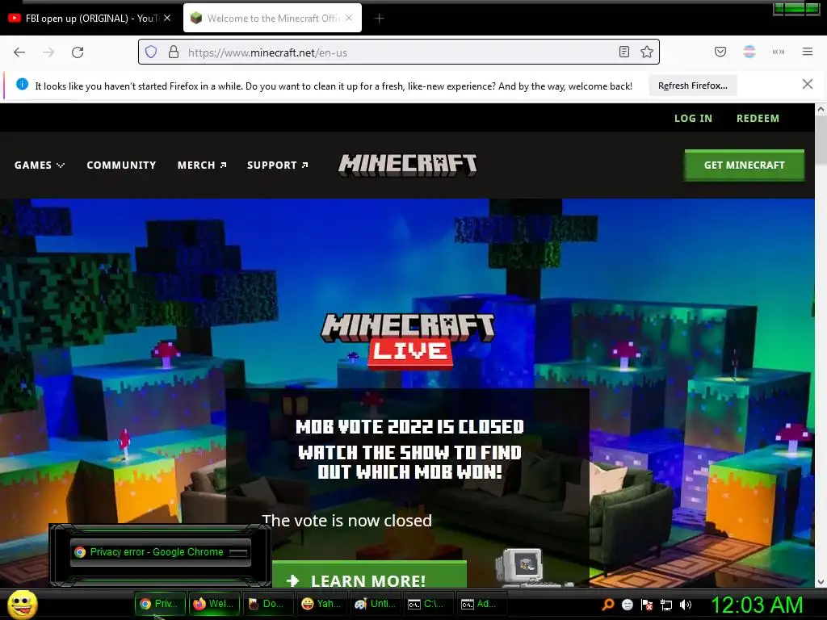Open the MERCH external link
This screenshot has height=620, width=827.
pos(202,165)
